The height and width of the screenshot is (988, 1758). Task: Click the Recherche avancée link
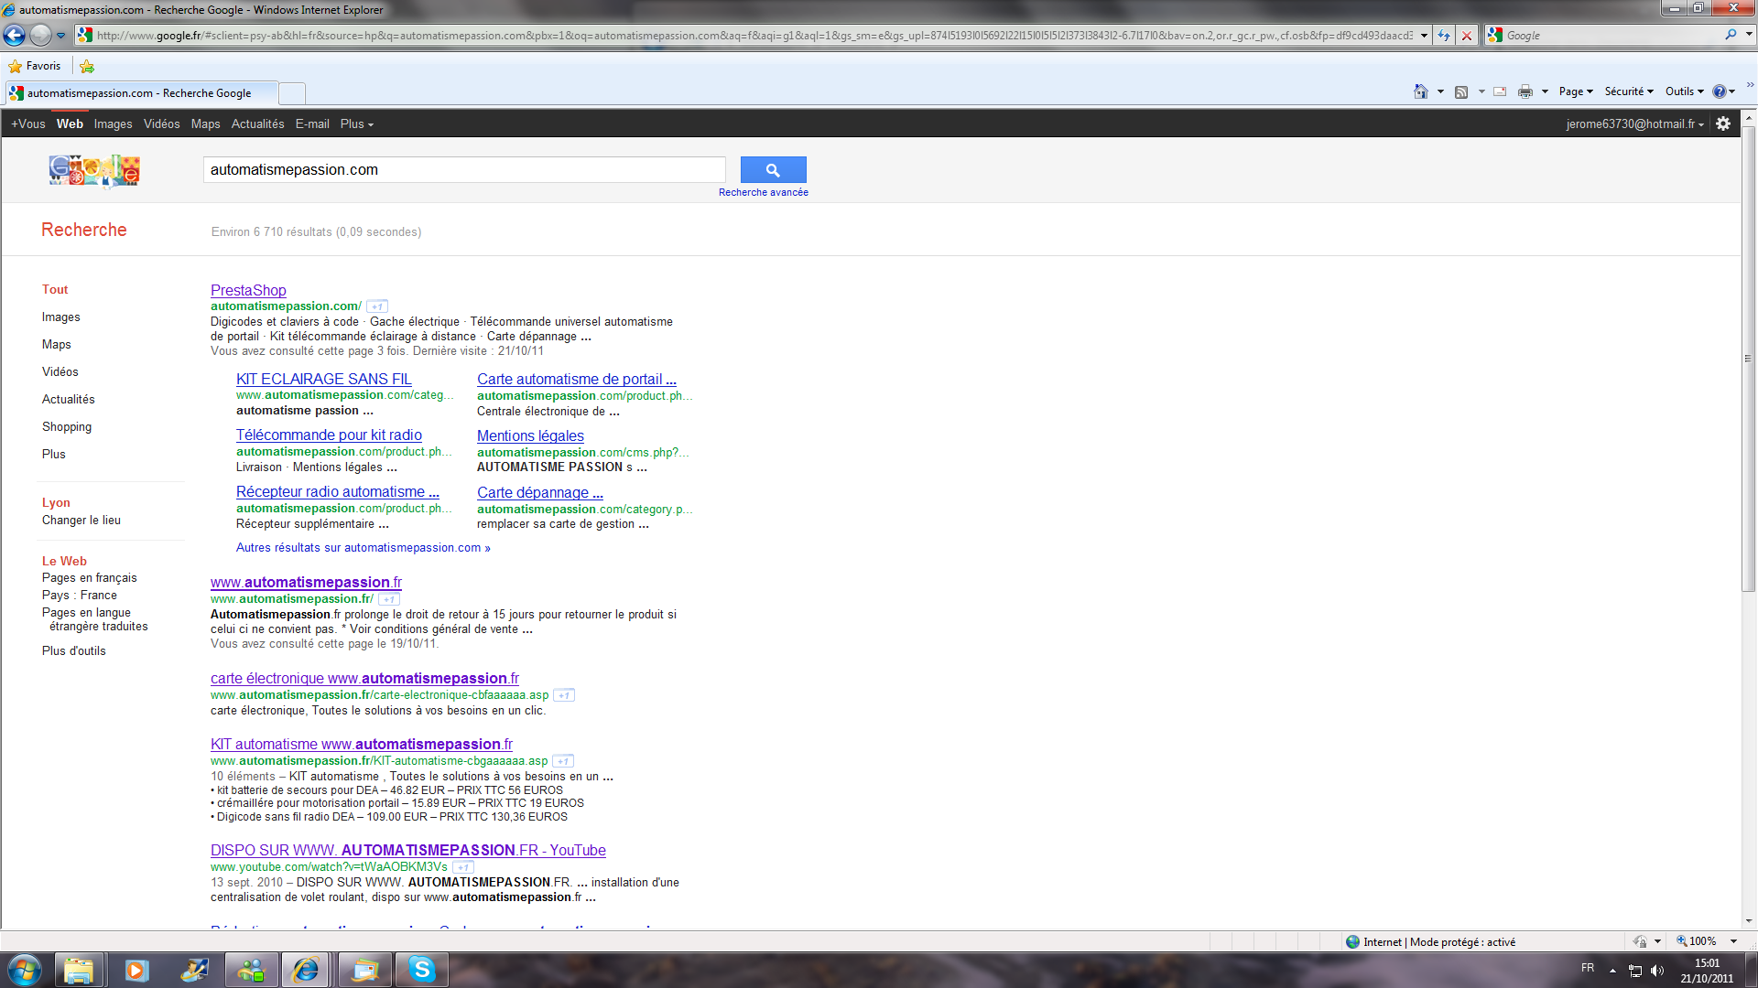tap(763, 192)
